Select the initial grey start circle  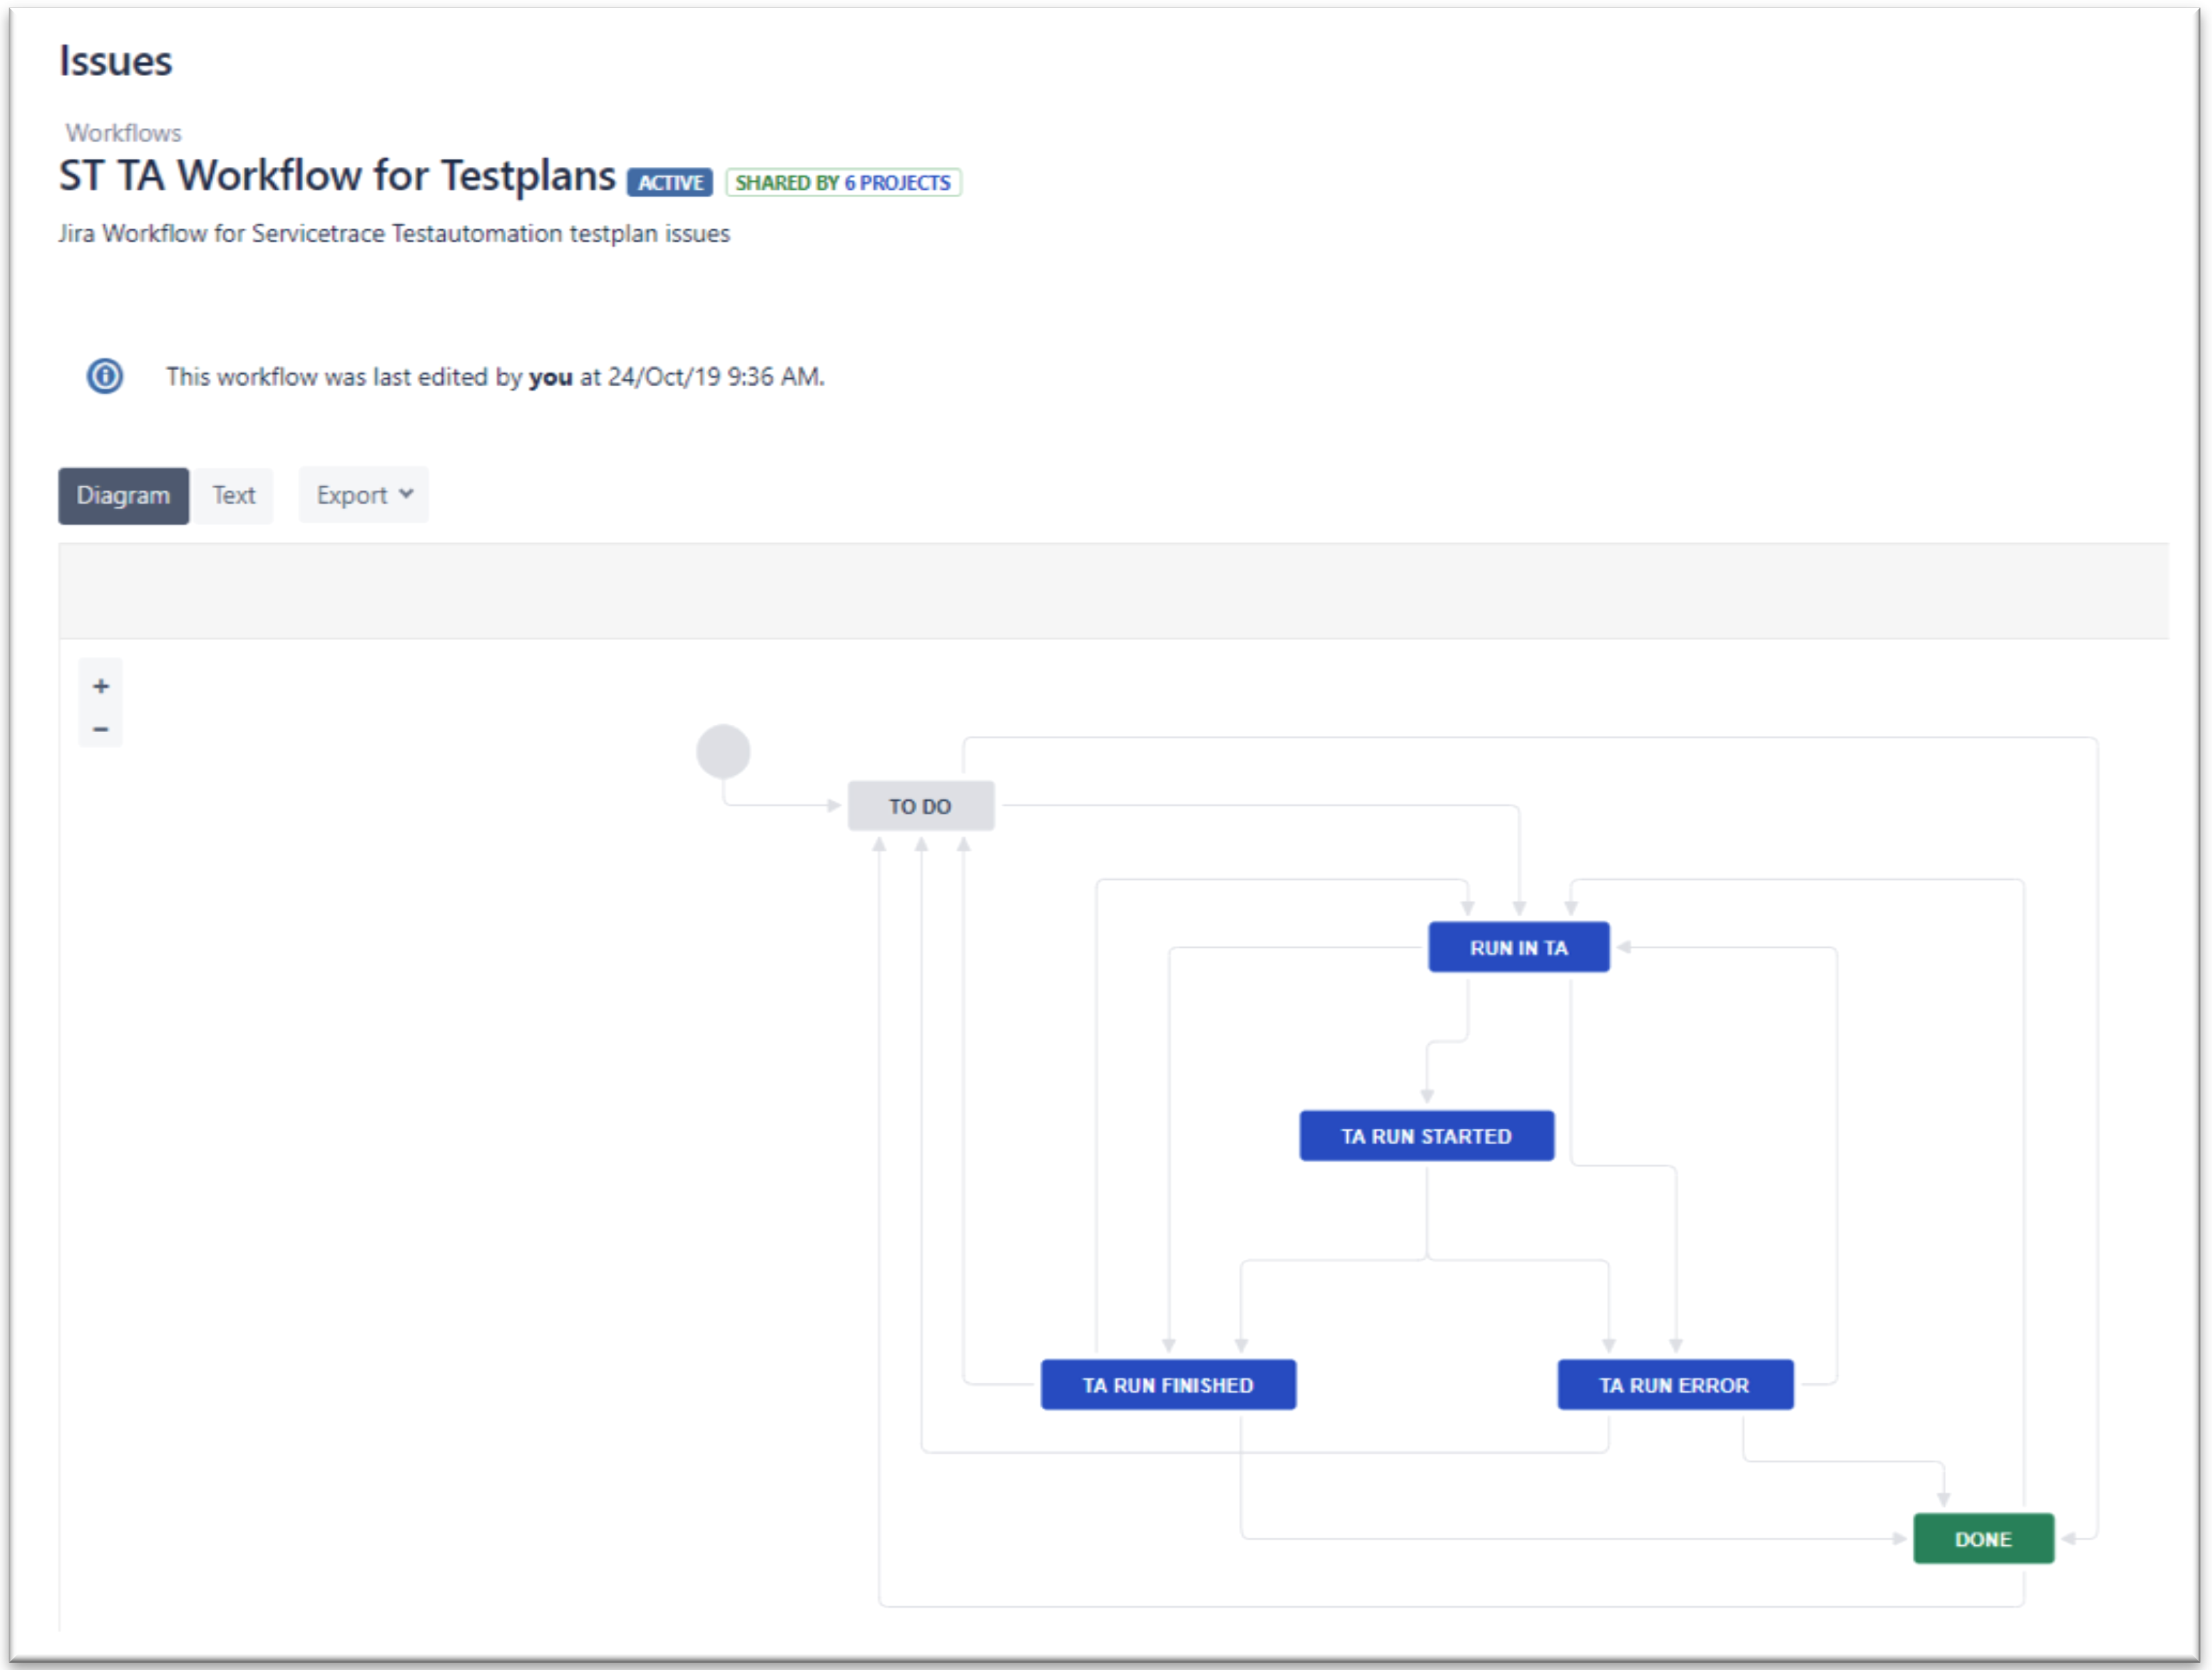coord(723,752)
